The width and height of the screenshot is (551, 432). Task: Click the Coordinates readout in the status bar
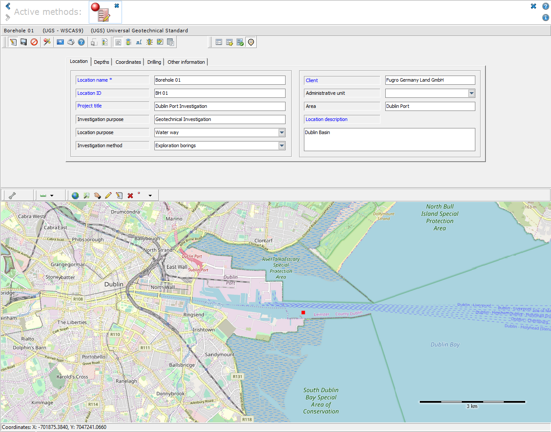click(x=54, y=427)
